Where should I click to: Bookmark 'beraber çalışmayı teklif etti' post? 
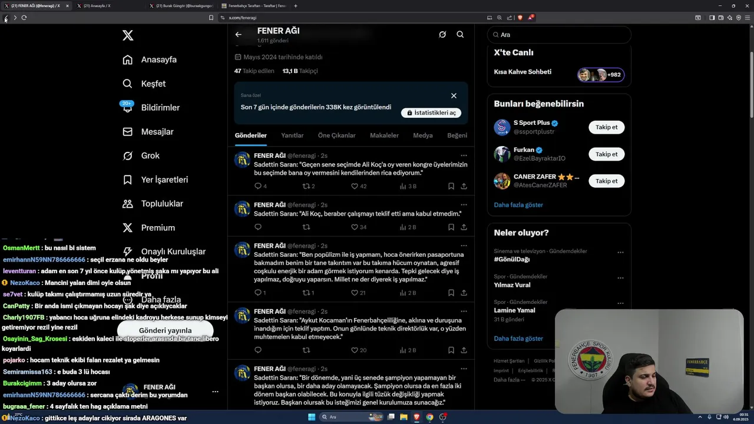[451, 227]
